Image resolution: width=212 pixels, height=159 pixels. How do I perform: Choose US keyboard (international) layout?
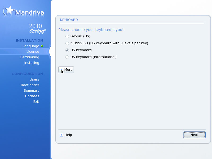67,57
